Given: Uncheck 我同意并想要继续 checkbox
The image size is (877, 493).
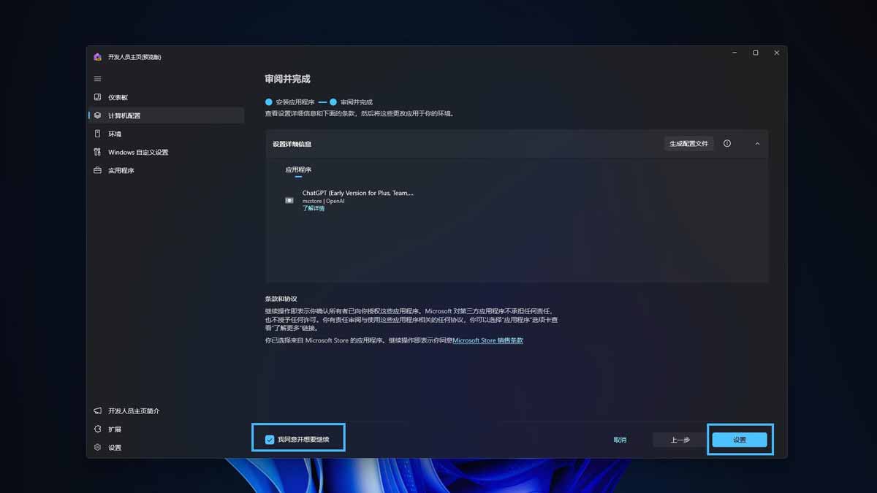Looking at the screenshot, I should tap(270, 440).
